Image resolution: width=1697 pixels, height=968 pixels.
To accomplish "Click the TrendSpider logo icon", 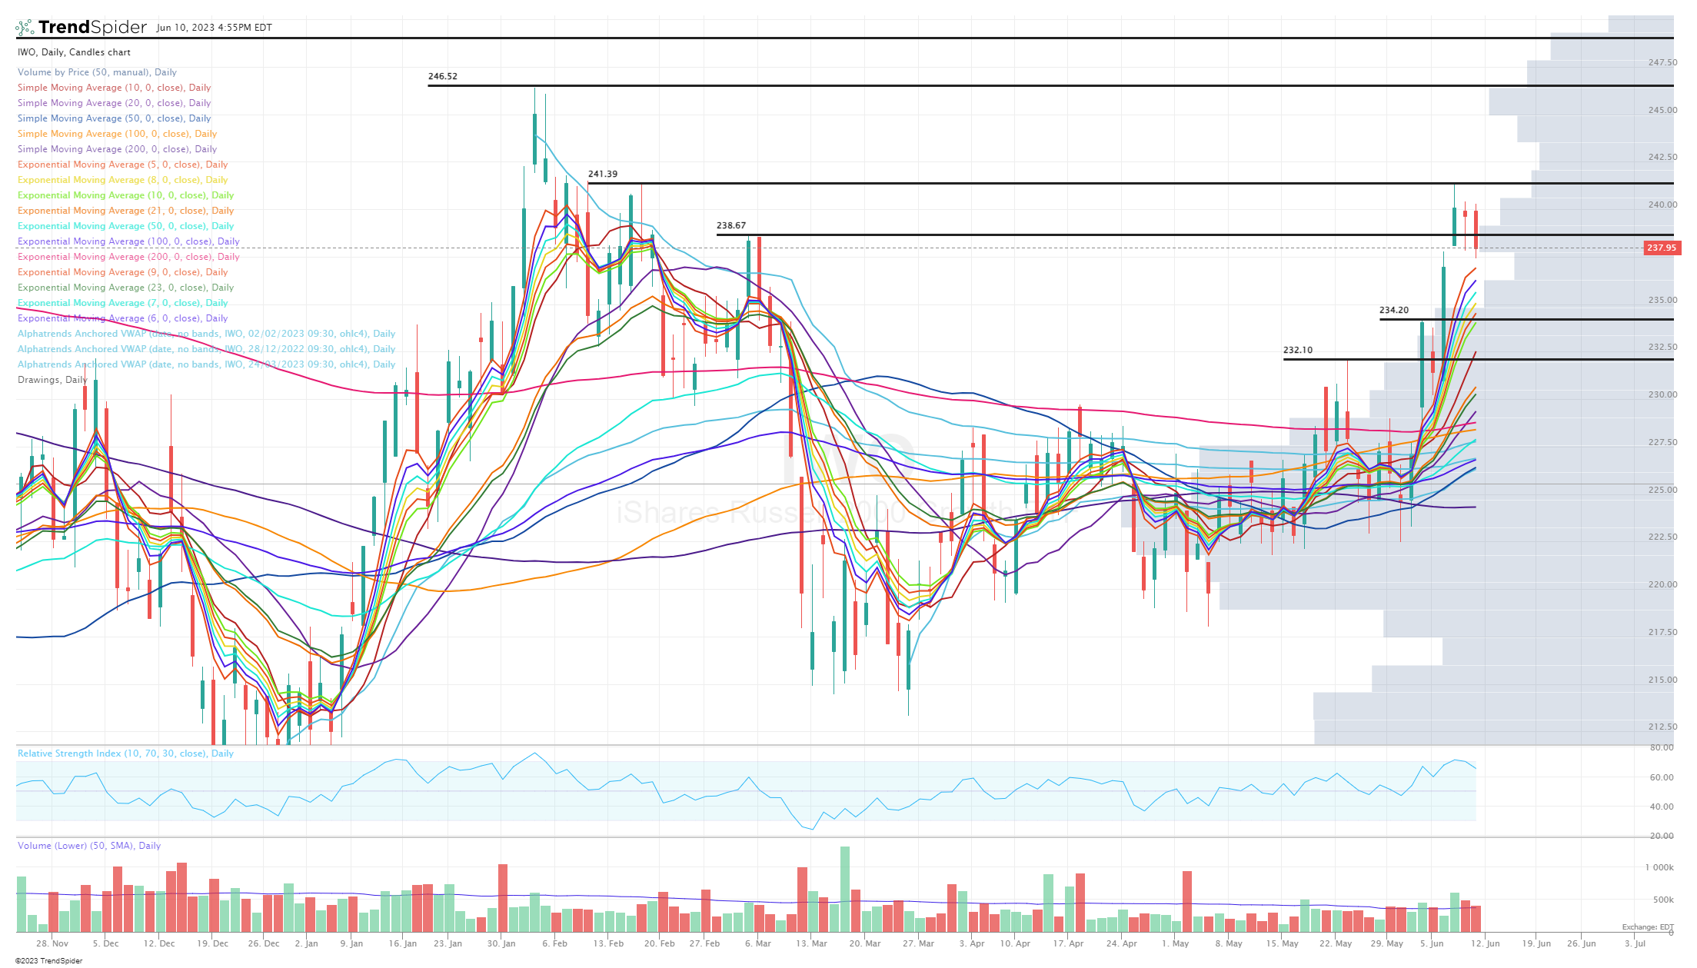I will [x=25, y=28].
